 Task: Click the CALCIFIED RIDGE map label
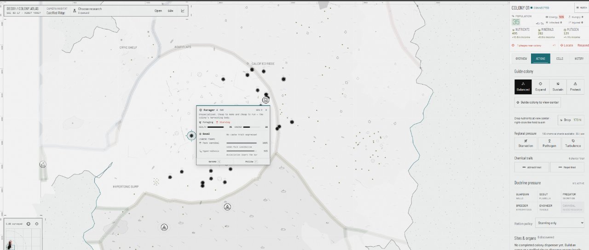coord(263,63)
